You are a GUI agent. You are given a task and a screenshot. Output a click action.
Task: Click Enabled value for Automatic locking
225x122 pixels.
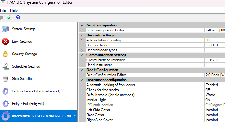215,85
